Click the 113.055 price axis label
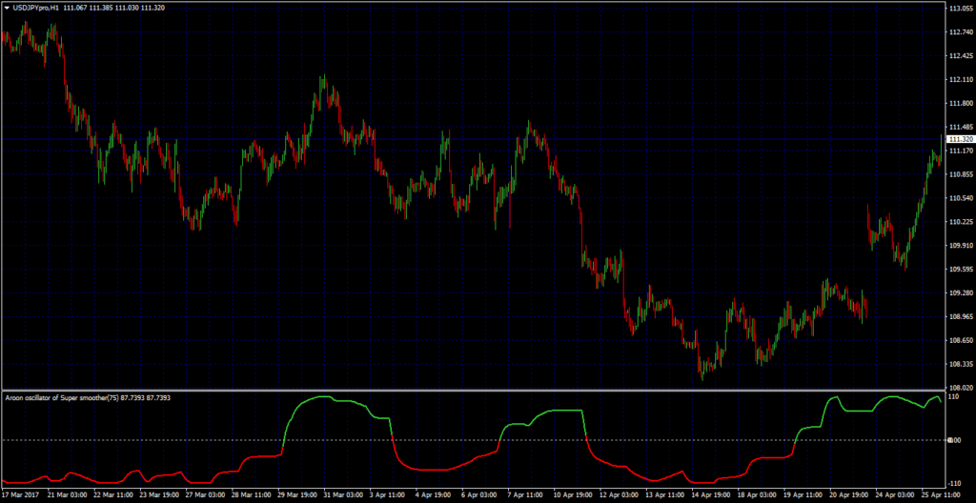The height and width of the screenshot is (503, 976). (x=960, y=9)
